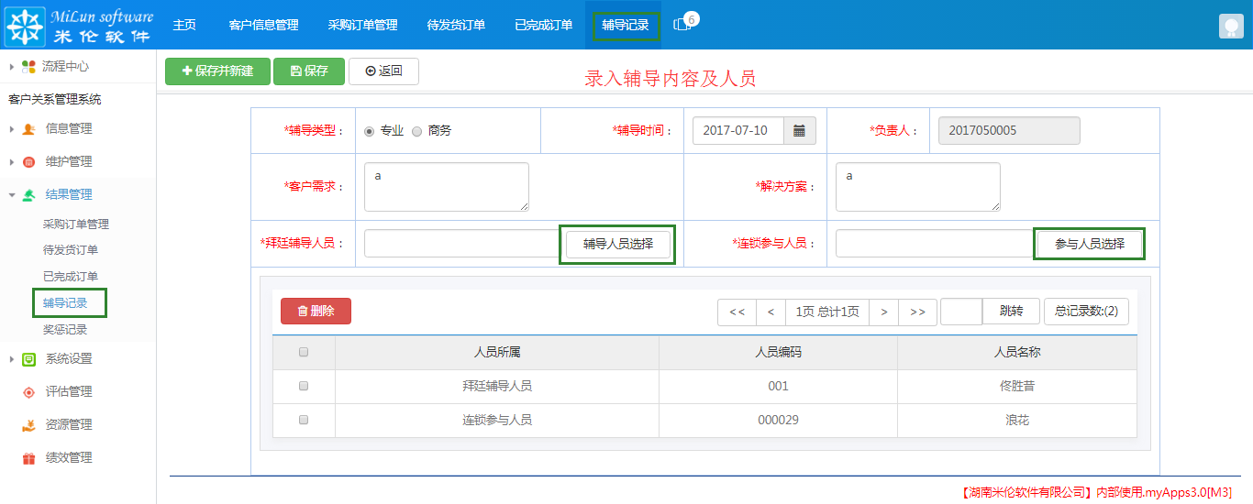Check the box for the 拜廷辅导人员 row

coord(304,387)
